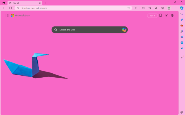
Task: Click the magnifier in web search box
Action: click(x=56, y=30)
